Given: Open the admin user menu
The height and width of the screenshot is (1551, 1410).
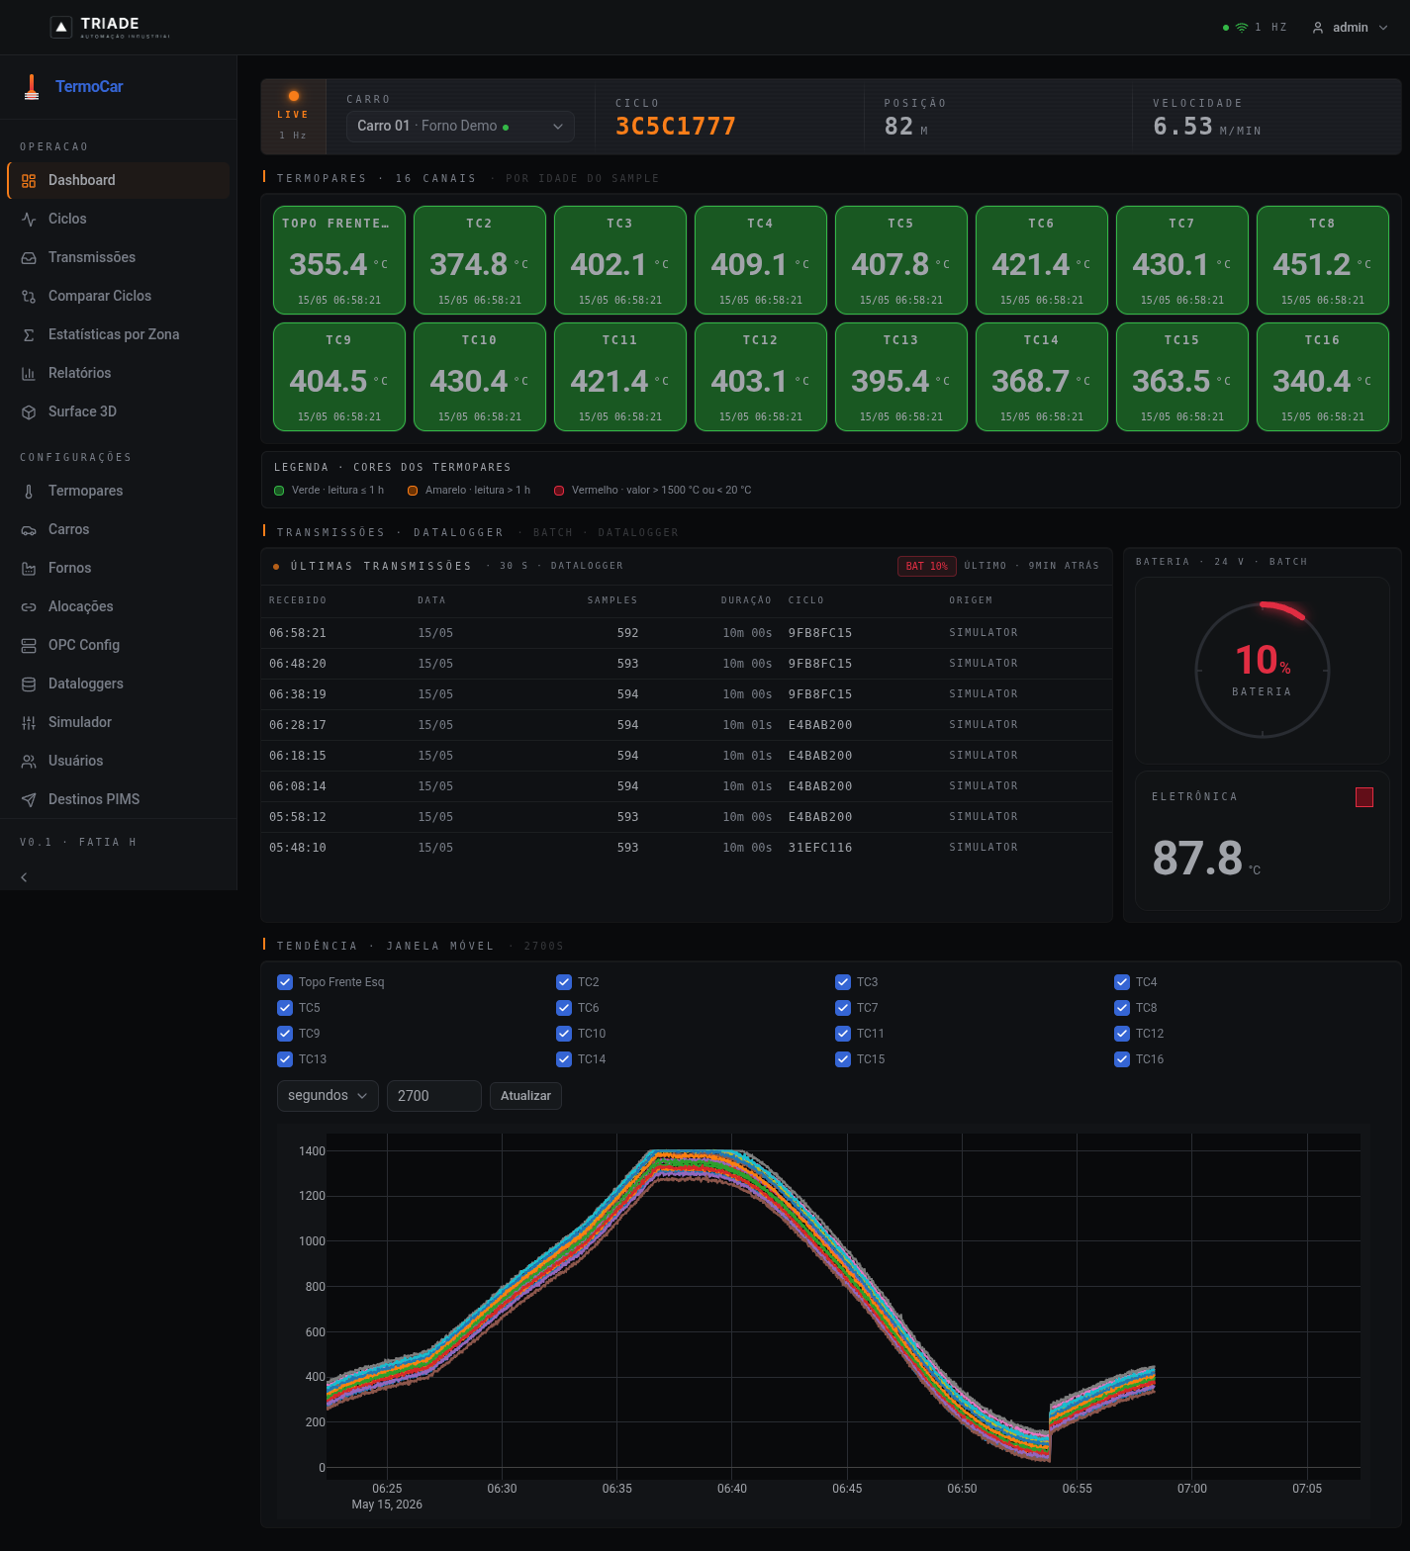Looking at the screenshot, I should (x=1350, y=28).
